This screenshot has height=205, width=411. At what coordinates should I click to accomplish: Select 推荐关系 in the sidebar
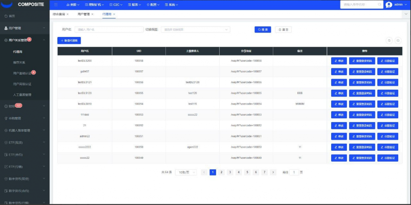click(19, 62)
